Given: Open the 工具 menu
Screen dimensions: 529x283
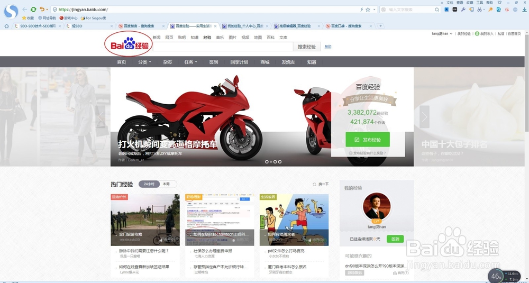Looking at the screenshot, I should [479, 2].
